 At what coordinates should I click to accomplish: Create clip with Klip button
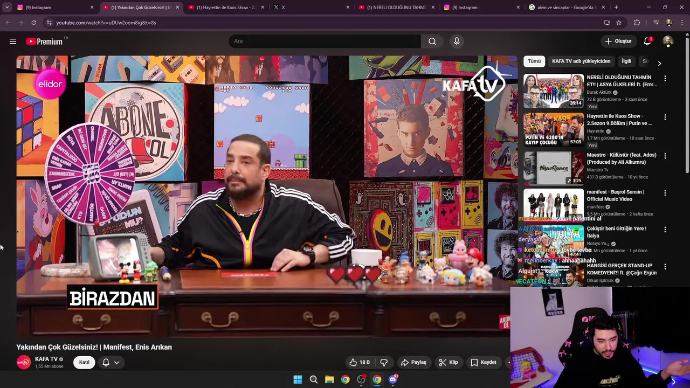click(448, 363)
